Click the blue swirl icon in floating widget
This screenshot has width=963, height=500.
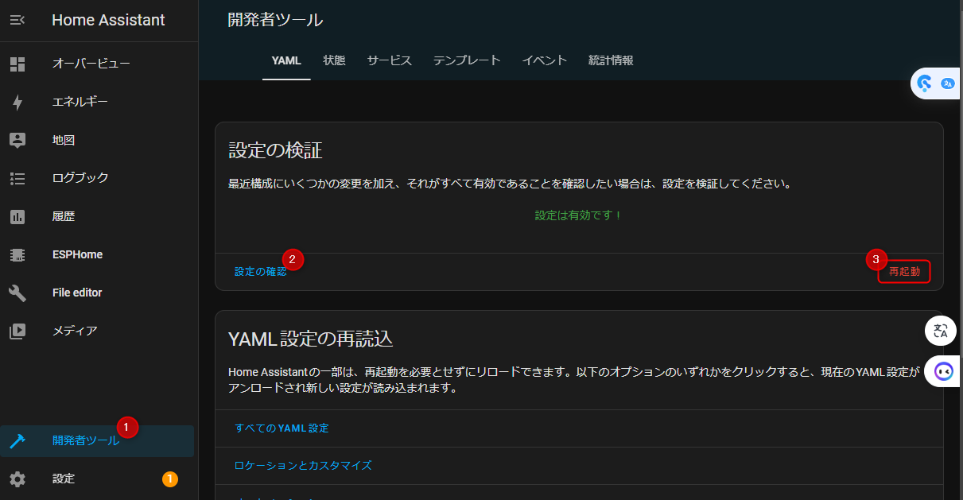pos(925,83)
